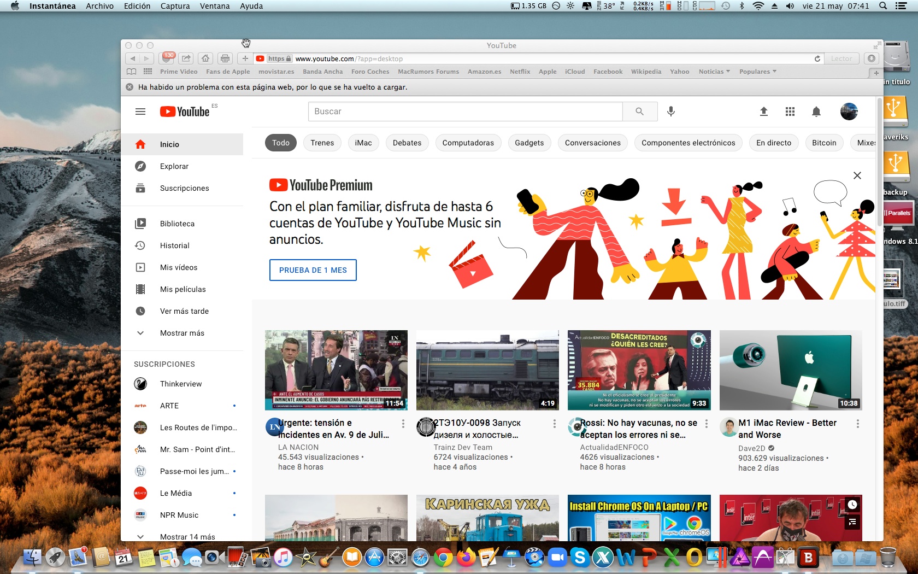
Task: Open options for the Rossi vacunas video
Action: point(707,424)
